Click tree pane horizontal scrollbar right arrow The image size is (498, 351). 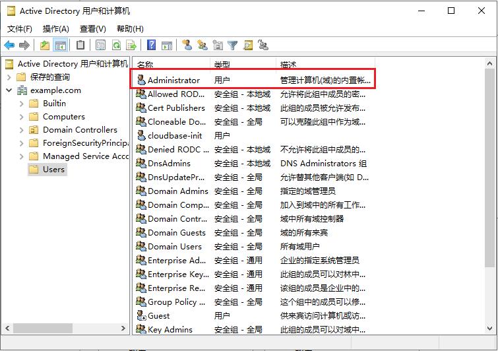point(123,328)
